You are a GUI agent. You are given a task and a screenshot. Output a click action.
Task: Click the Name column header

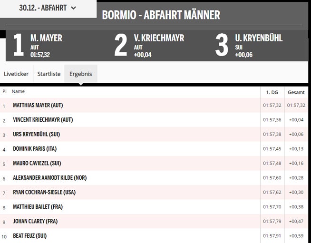18,91
